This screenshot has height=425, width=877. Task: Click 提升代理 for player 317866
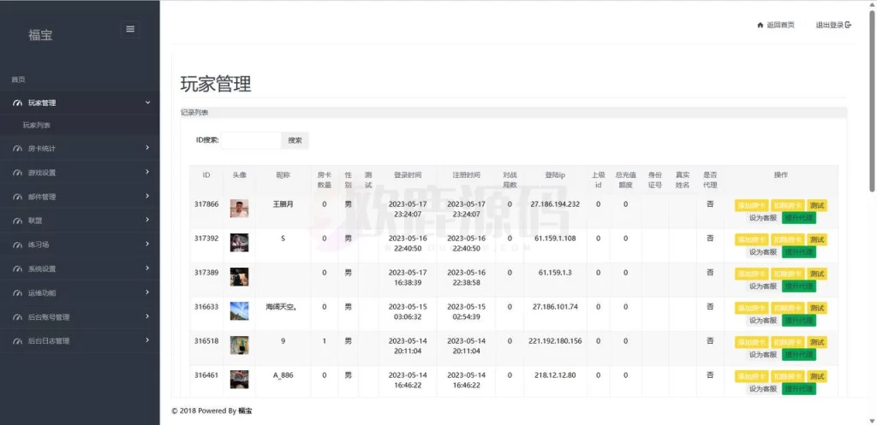click(x=799, y=218)
